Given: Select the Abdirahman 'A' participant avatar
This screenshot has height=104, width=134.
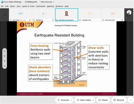Looking at the screenshot, I should [x=44, y=14].
